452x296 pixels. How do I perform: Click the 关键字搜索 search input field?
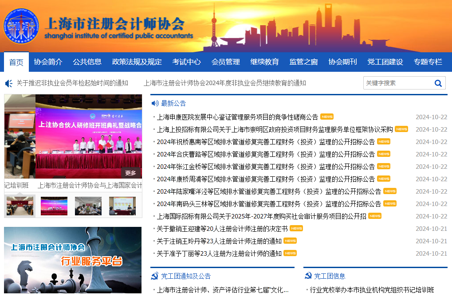(x=397, y=83)
